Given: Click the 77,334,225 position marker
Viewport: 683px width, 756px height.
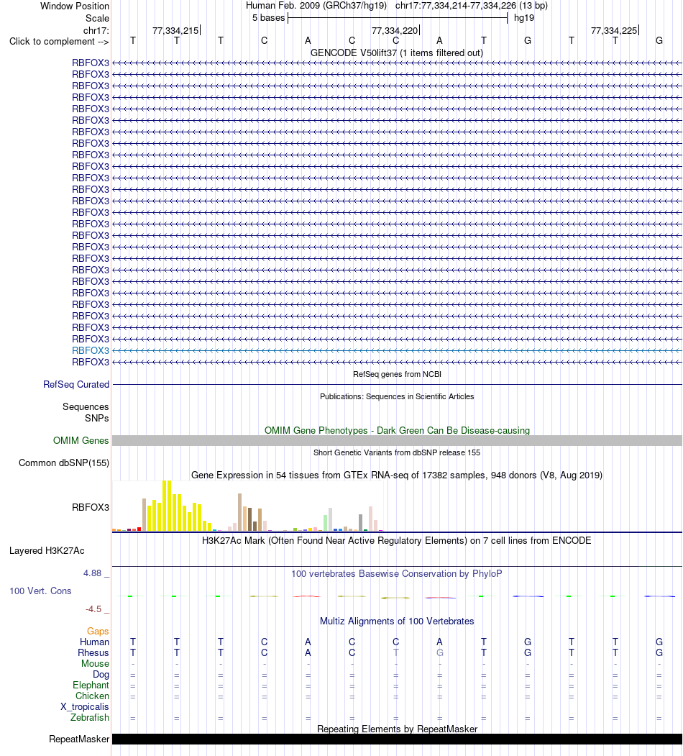Looking at the screenshot, I should [x=614, y=30].
